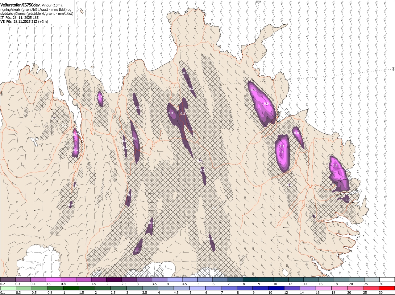
Task: Click the 0.2 label in the upper legend row
Action: tap(2, 284)
